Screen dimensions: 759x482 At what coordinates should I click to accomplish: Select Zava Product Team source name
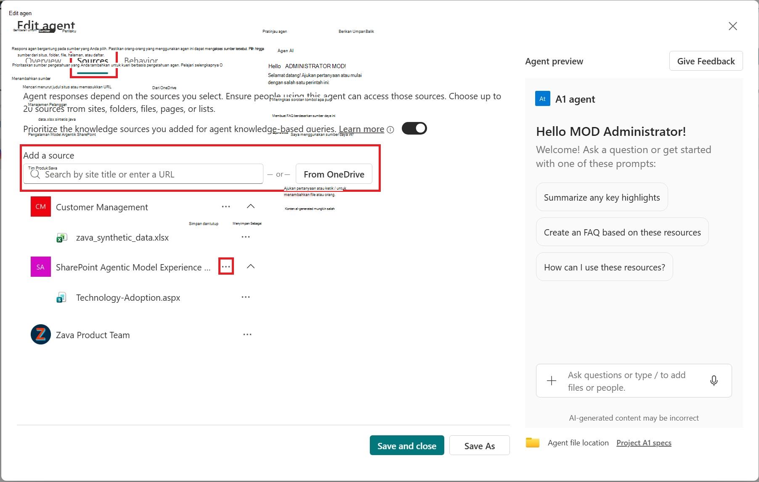tap(93, 335)
